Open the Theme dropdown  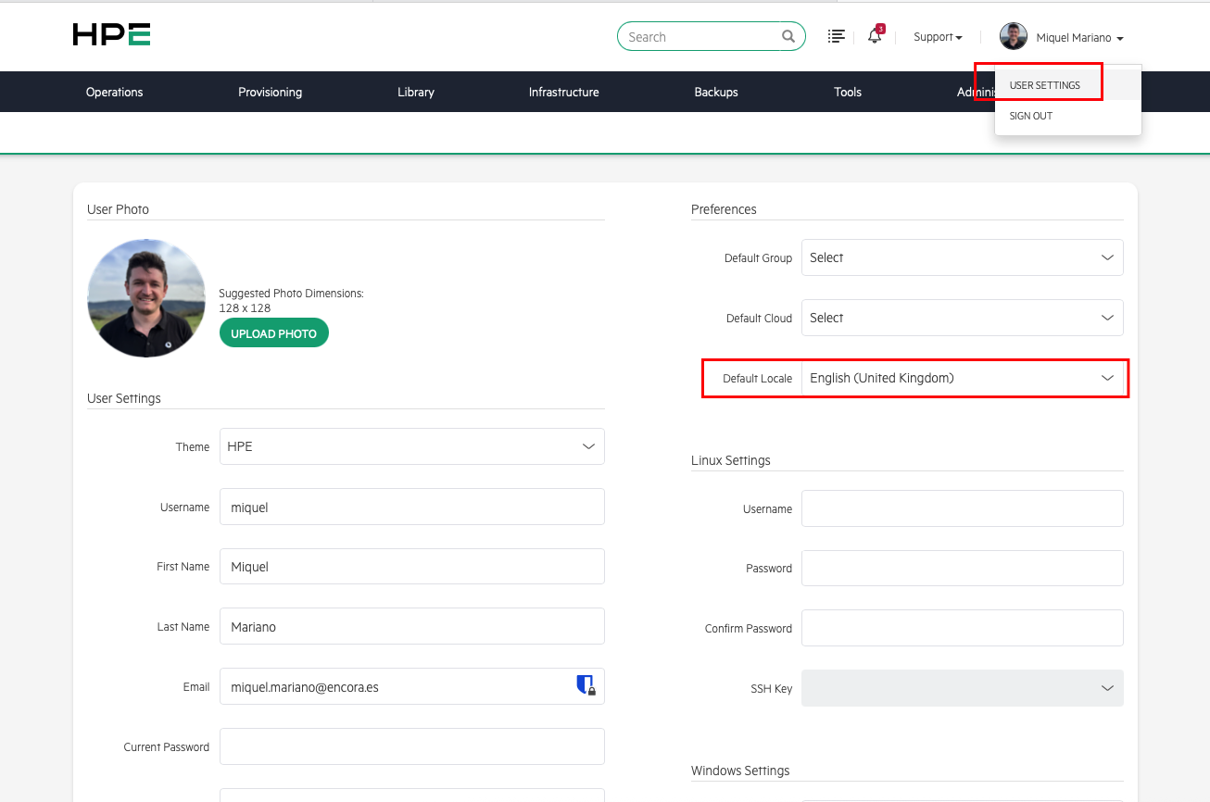coord(411,446)
